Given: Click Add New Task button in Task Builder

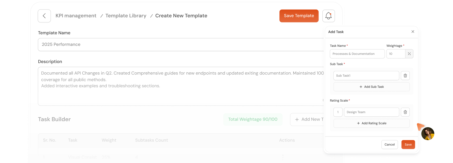Looking at the screenshot, I should pyautogui.click(x=307, y=119).
